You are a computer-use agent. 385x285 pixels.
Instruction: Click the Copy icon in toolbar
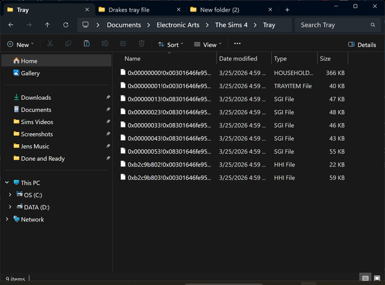(x=68, y=44)
